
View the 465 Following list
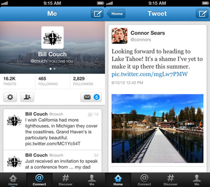[x=52, y=81]
